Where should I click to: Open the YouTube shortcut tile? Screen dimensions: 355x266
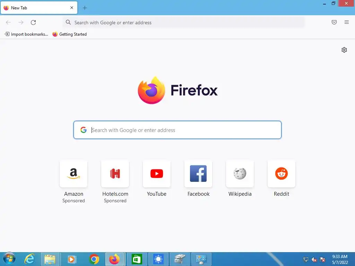click(x=157, y=174)
